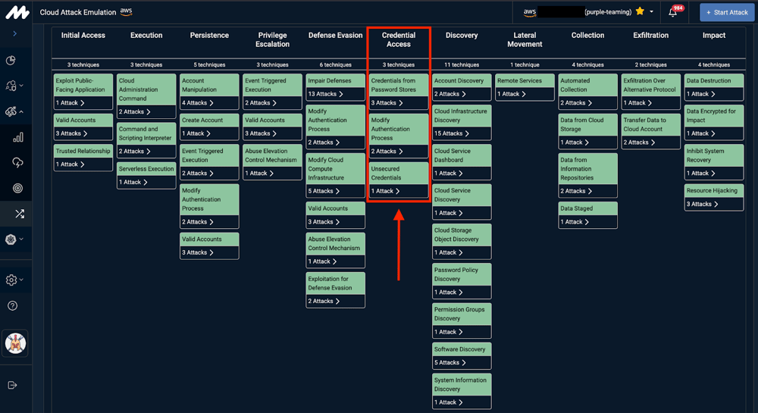Click the shuffle arrows sidebar icon

(x=19, y=214)
